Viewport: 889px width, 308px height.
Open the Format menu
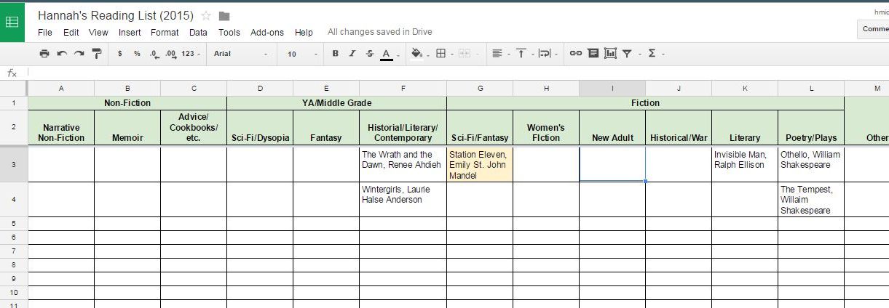(165, 32)
